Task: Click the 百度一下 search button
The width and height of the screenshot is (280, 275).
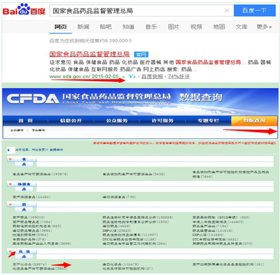Action: 255,11
